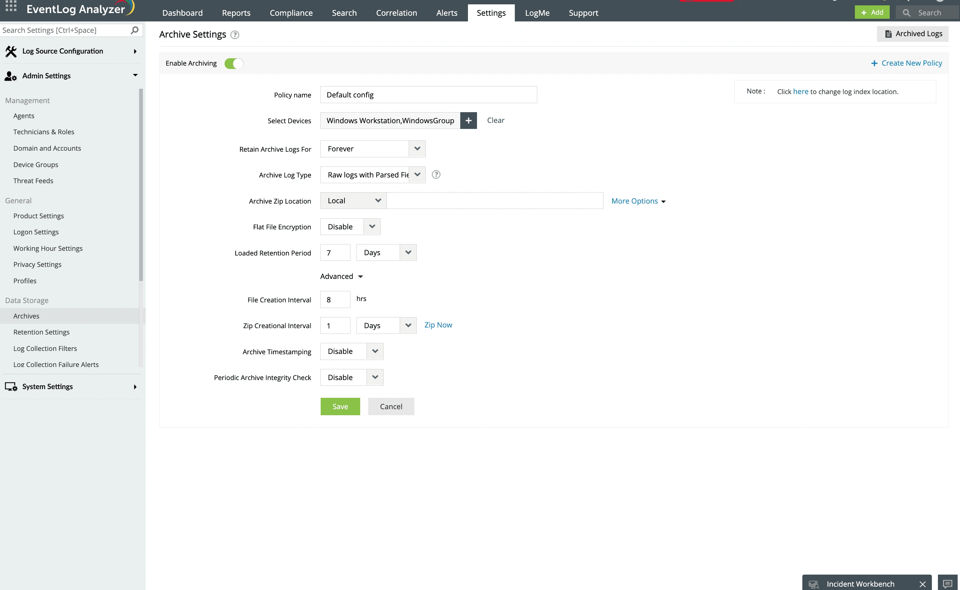Click Archive Settings help question icon
The width and height of the screenshot is (960, 590).
[x=234, y=35]
